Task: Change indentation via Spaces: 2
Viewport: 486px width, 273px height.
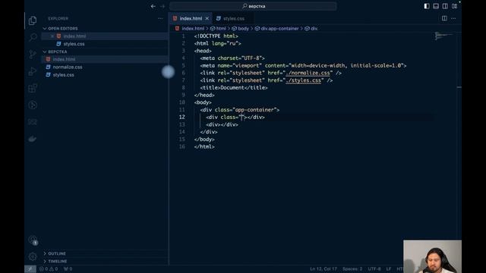Action: coord(352,269)
